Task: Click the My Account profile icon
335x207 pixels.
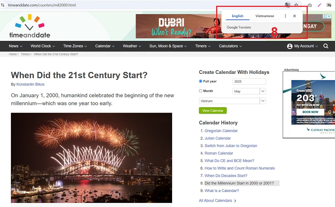Action: [x=289, y=46]
